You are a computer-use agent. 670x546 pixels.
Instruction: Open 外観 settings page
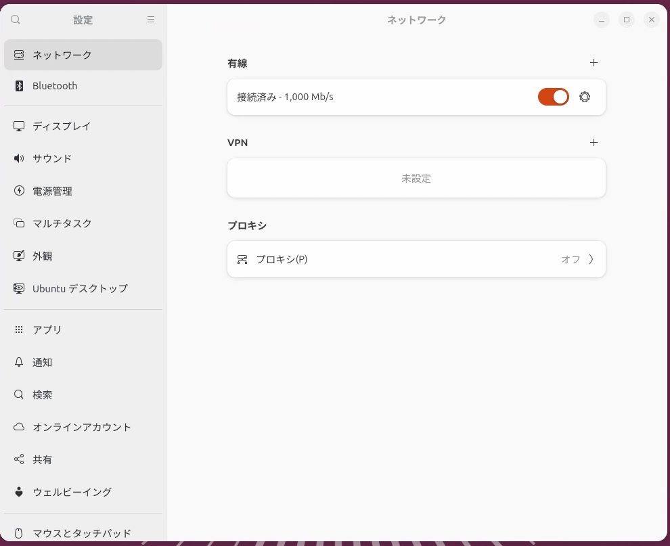coord(83,256)
